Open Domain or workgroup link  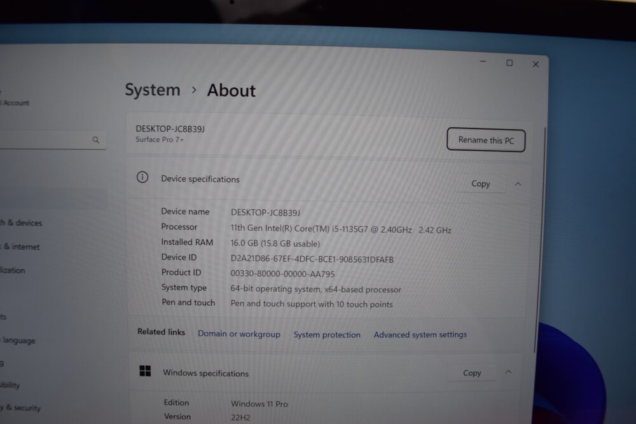point(239,334)
